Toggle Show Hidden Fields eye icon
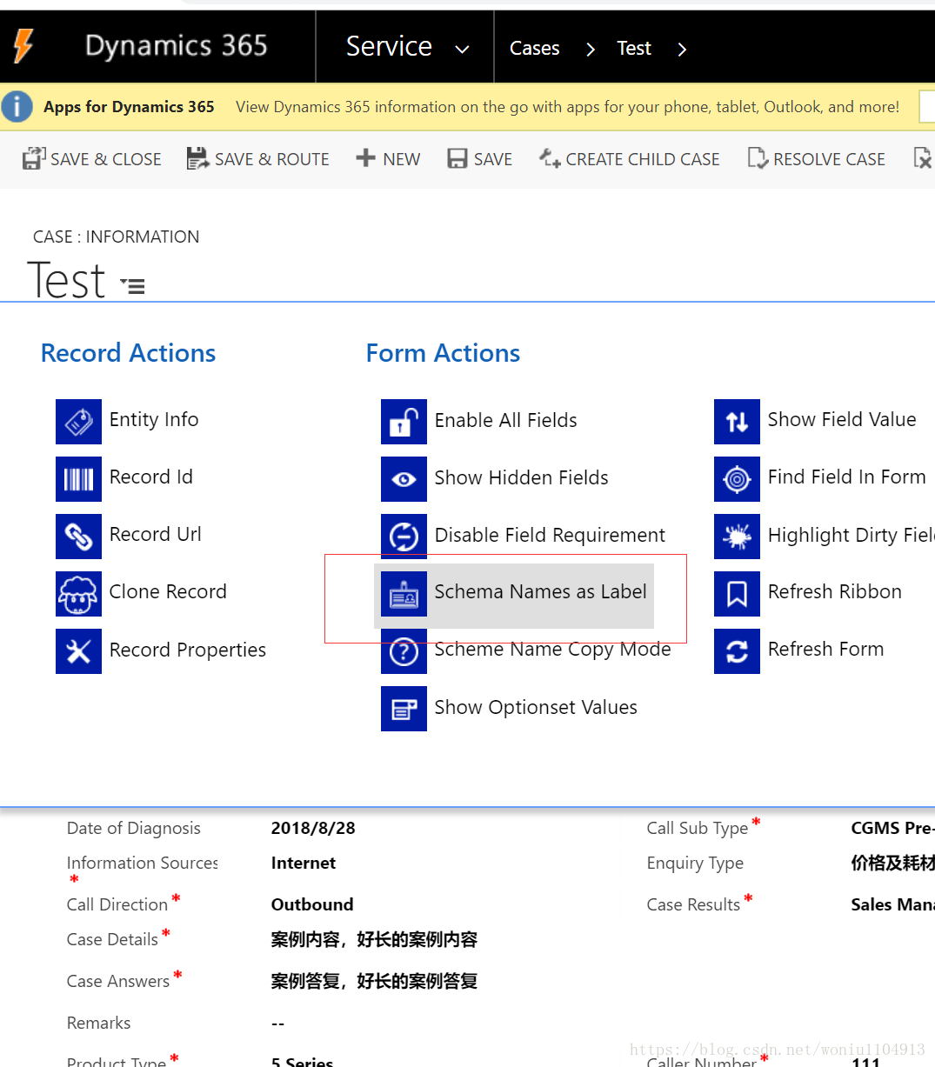The width and height of the screenshot is (935, 1067). (x=404, y=479)
